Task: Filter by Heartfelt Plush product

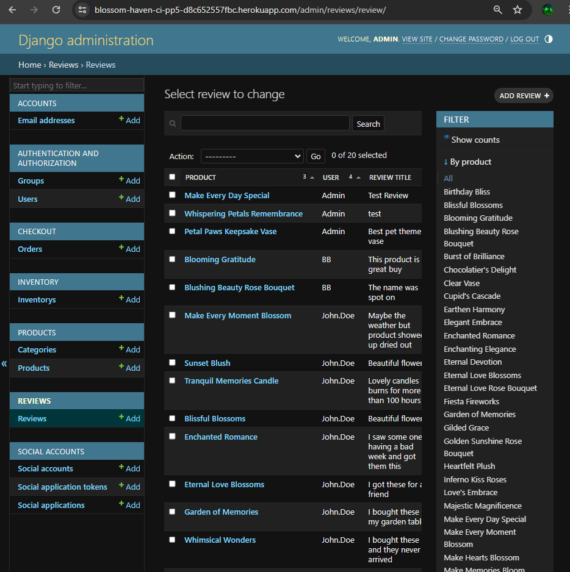Action: tap(469, 467)
